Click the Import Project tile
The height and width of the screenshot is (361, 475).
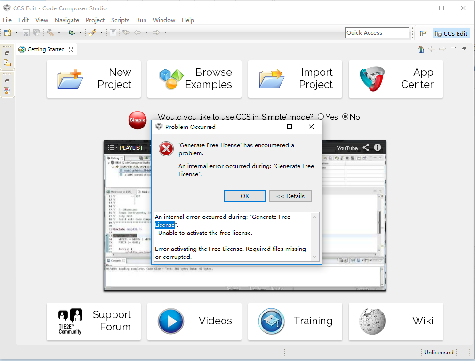(x=295, y=79)
